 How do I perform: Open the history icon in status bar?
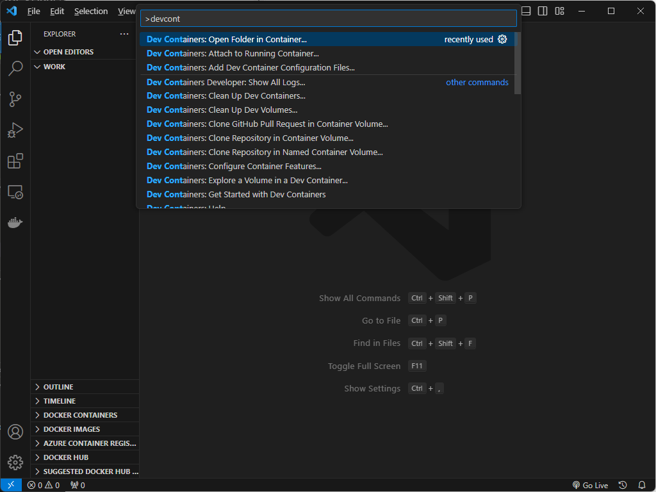(x=623, y=486)
